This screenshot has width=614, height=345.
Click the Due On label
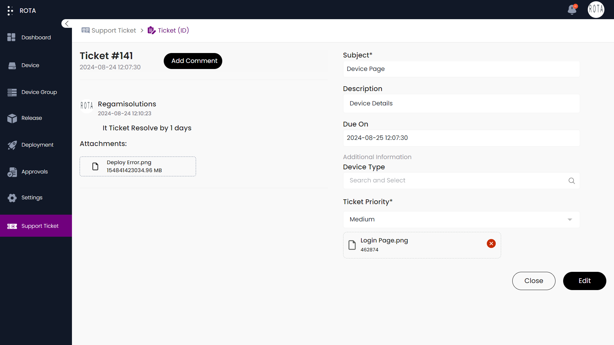click(x=356, y=124)
